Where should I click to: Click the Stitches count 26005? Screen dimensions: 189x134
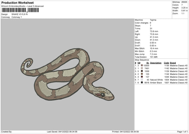(185, 2)
